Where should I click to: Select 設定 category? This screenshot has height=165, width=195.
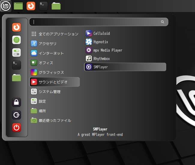pos(55,101)
